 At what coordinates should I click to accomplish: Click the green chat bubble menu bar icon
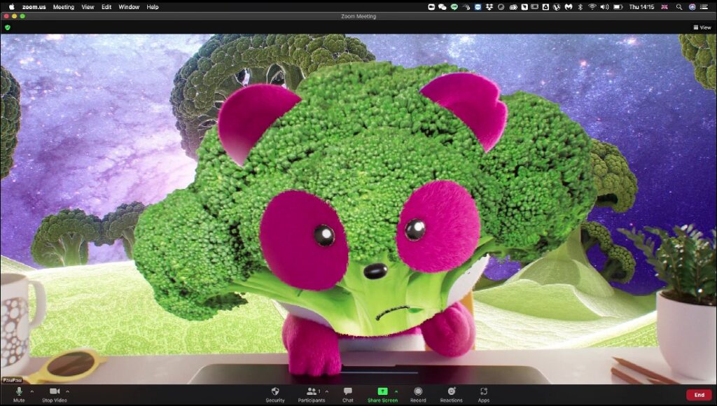pos(454,7)
